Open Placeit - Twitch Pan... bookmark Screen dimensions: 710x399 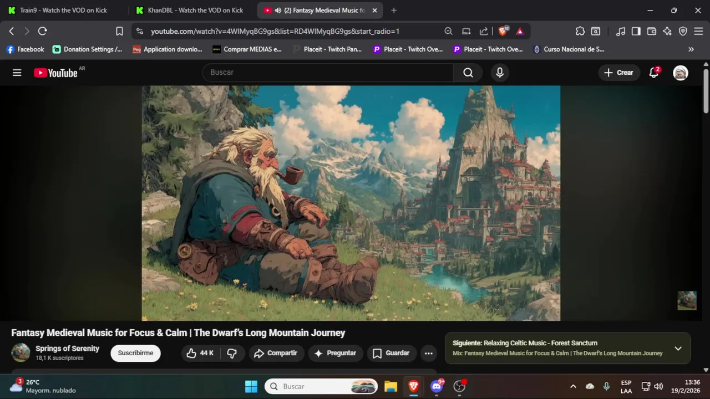(327, 49)
